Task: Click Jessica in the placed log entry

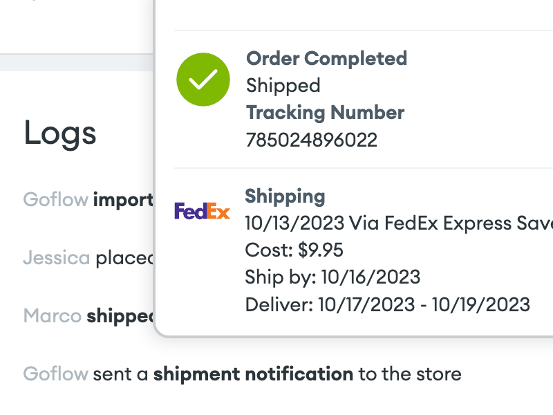Action: 57,257
